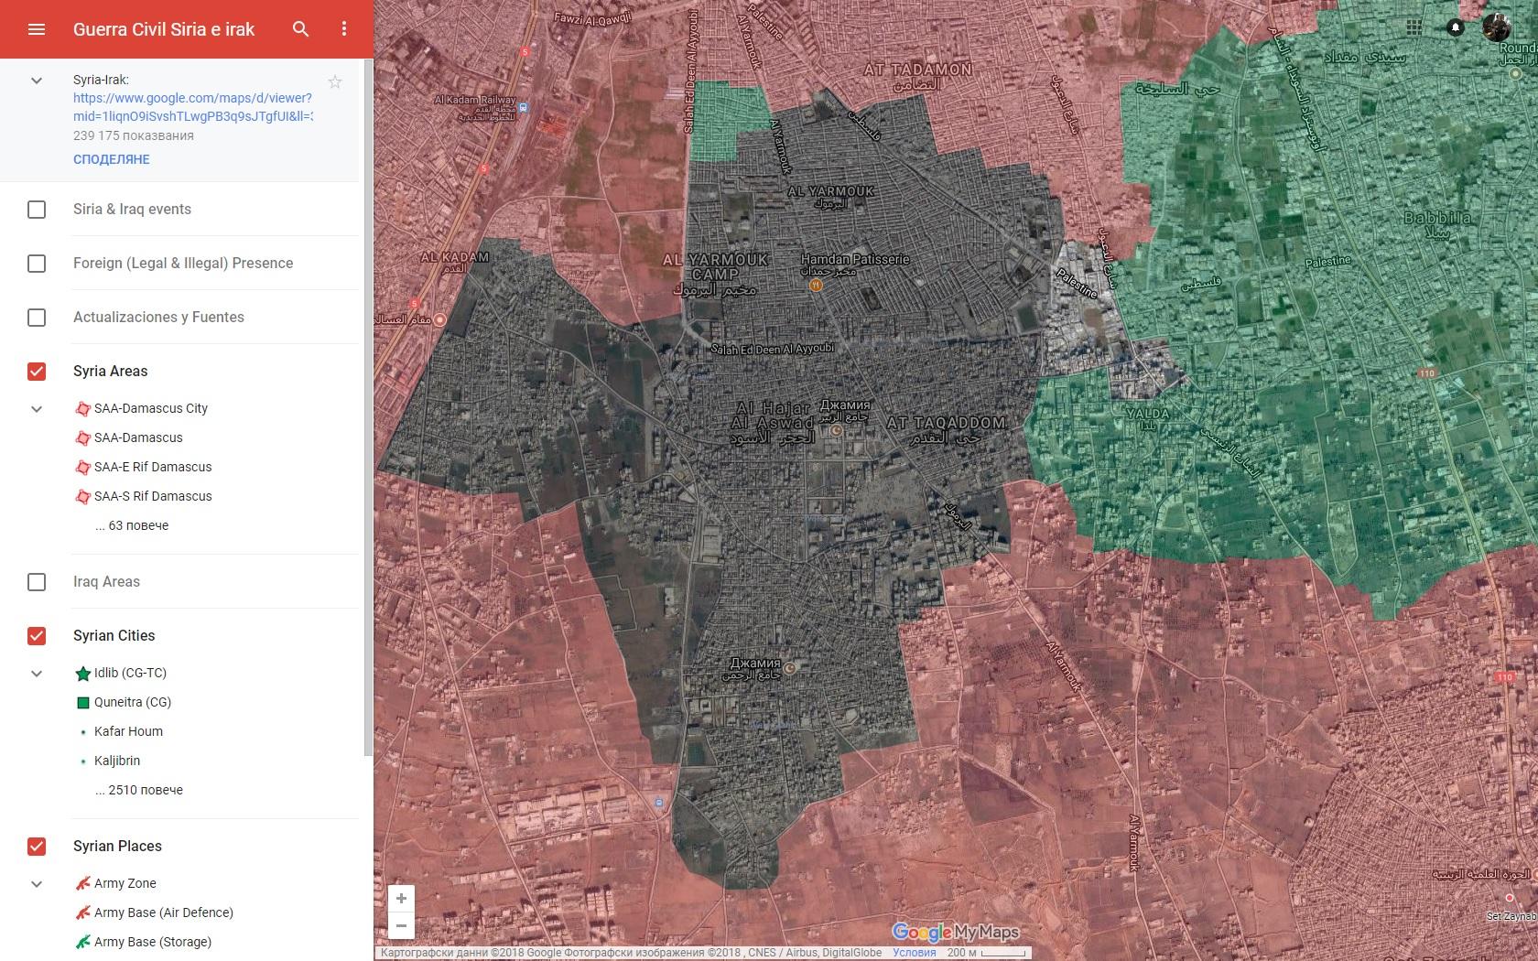Viewport: 1538px width, 961px height.
Task: Click the Guerra Civil Siria e irak title
Action: coord(164,29)
